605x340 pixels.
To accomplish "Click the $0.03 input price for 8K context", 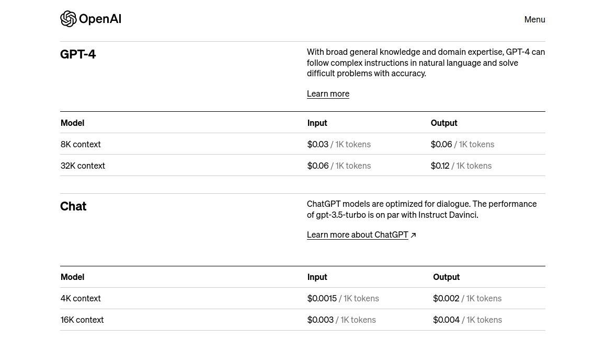I will pos(318,144).
